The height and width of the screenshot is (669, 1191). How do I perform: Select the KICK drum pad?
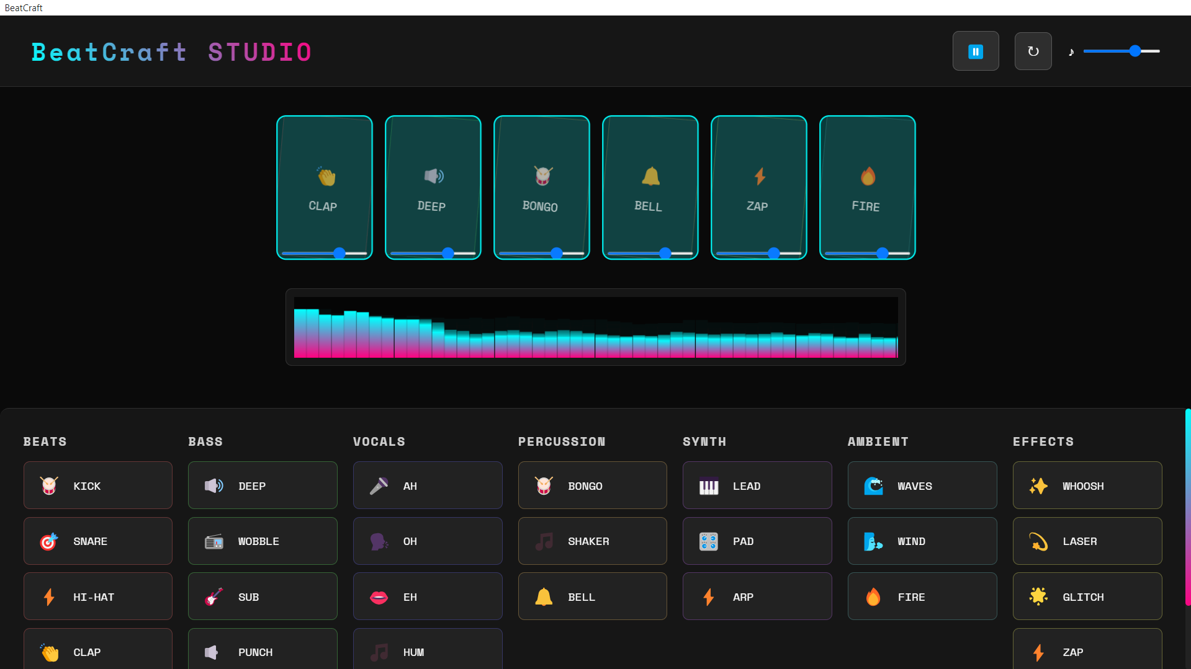pyautogui.click(x=97, y=485)
